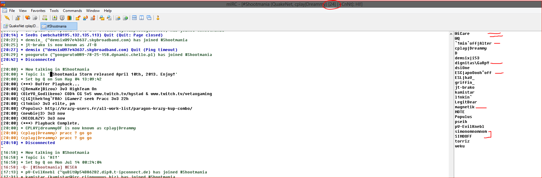
Task: Open the Scripts editor scroll icon
Action: pos(45,18)
